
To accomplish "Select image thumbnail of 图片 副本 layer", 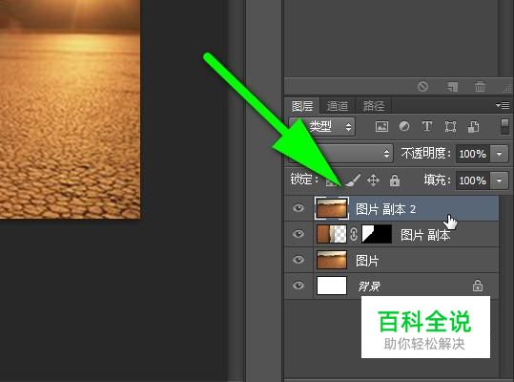I will [332, 234].
